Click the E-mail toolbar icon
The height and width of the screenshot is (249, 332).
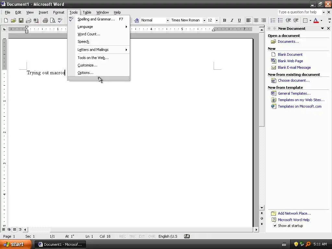coord(29,20)
